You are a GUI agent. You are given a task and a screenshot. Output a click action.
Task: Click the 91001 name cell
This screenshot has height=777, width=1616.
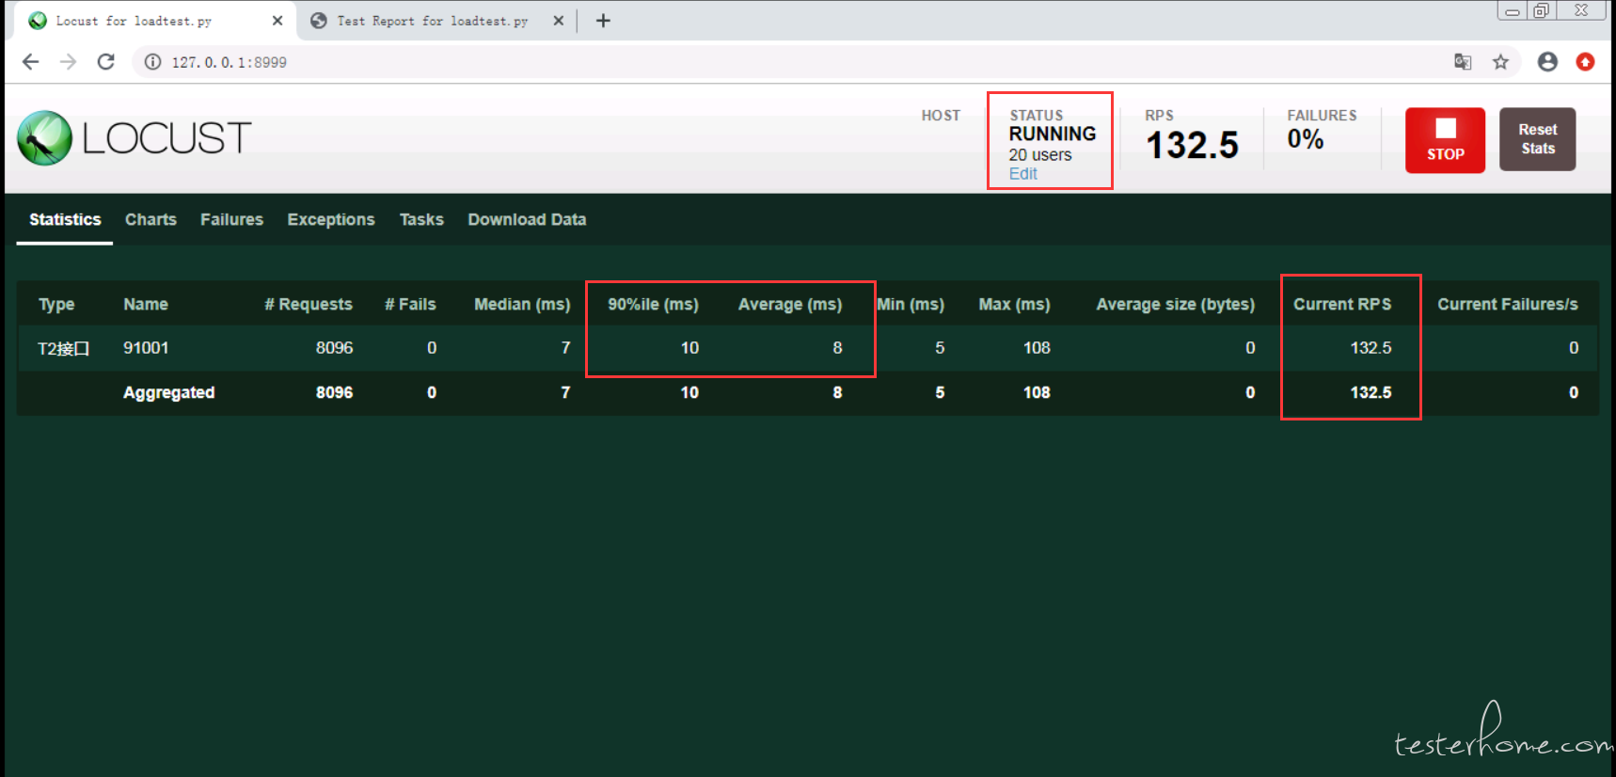tap(146, 348)
